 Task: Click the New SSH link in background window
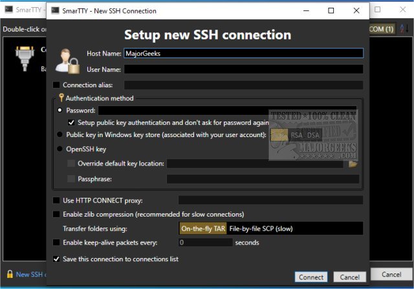31,275
